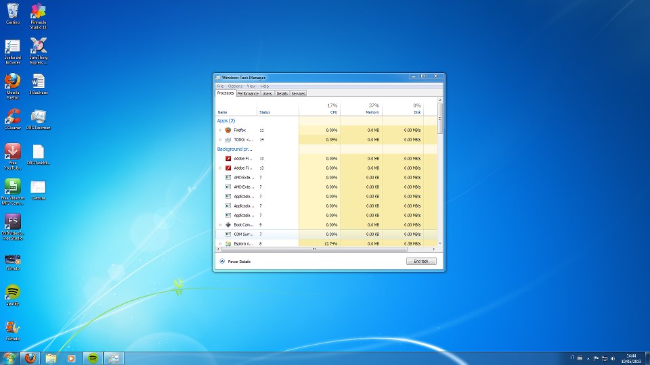Click the right arrow of the horizontal scrollbar
The width and height of the screenshot is (650, 365).
[x=434, y=249]
